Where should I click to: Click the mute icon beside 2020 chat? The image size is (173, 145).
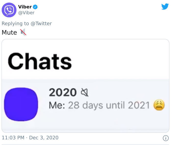coord(84,93)
